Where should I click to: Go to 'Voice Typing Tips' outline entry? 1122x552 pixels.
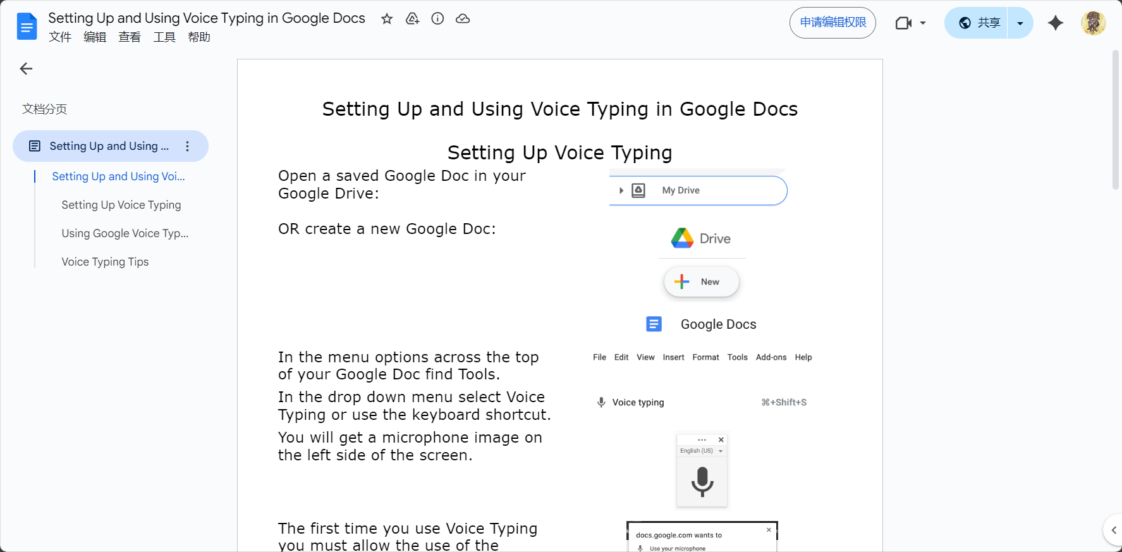[x=105, y=262]
